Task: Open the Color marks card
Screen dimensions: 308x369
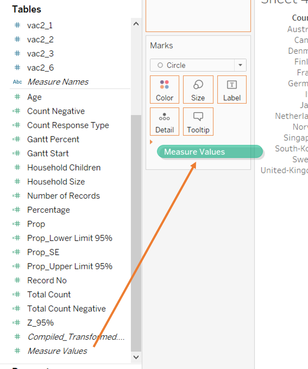Action: [165, 89]
